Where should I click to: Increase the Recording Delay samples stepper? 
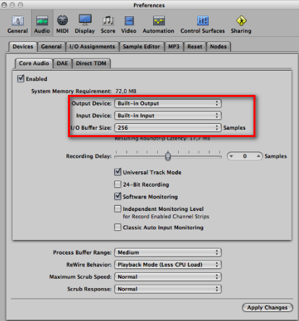[259, 156]
